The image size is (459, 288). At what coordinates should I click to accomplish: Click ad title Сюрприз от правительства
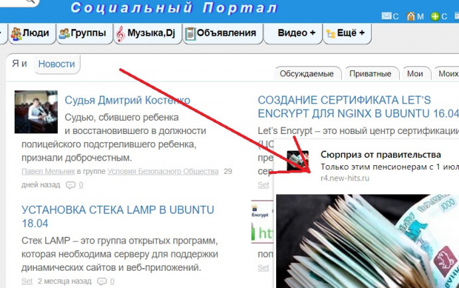(381, 155)
